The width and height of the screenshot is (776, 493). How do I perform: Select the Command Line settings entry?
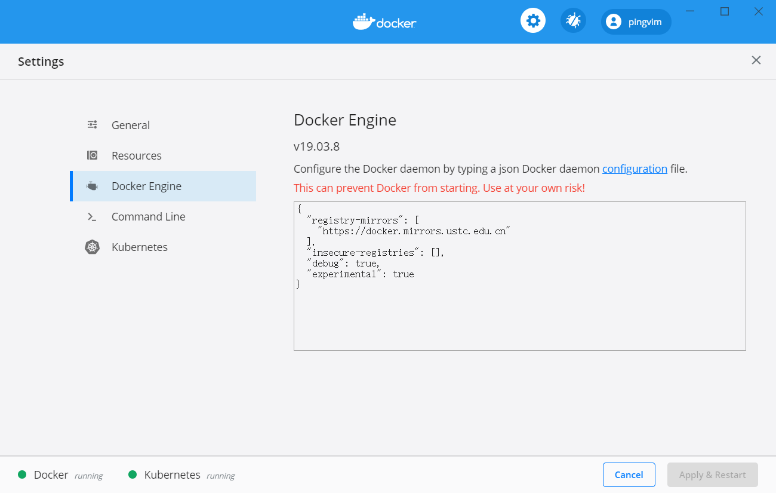(x=148, y=216)
